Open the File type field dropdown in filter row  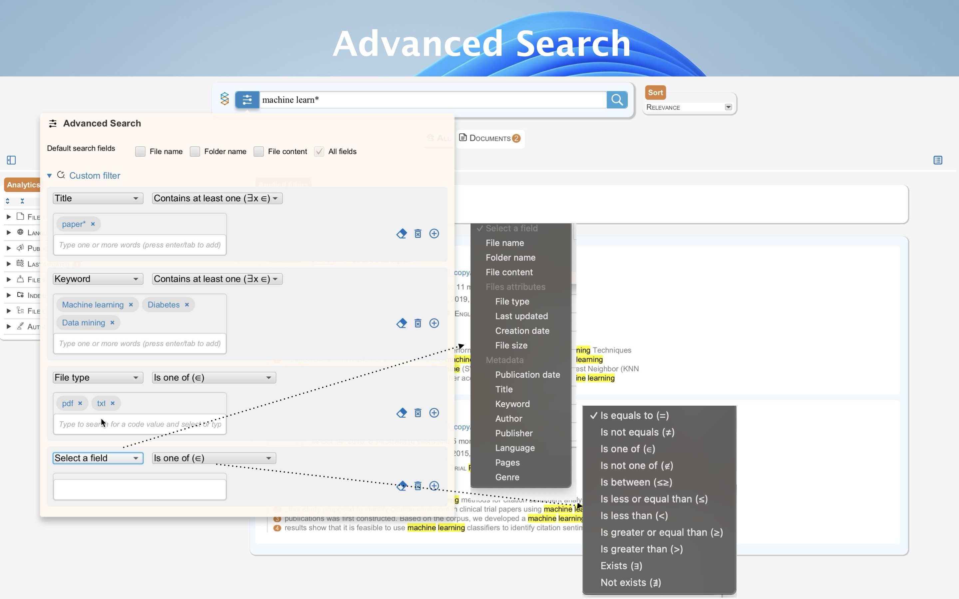(98, 378)
